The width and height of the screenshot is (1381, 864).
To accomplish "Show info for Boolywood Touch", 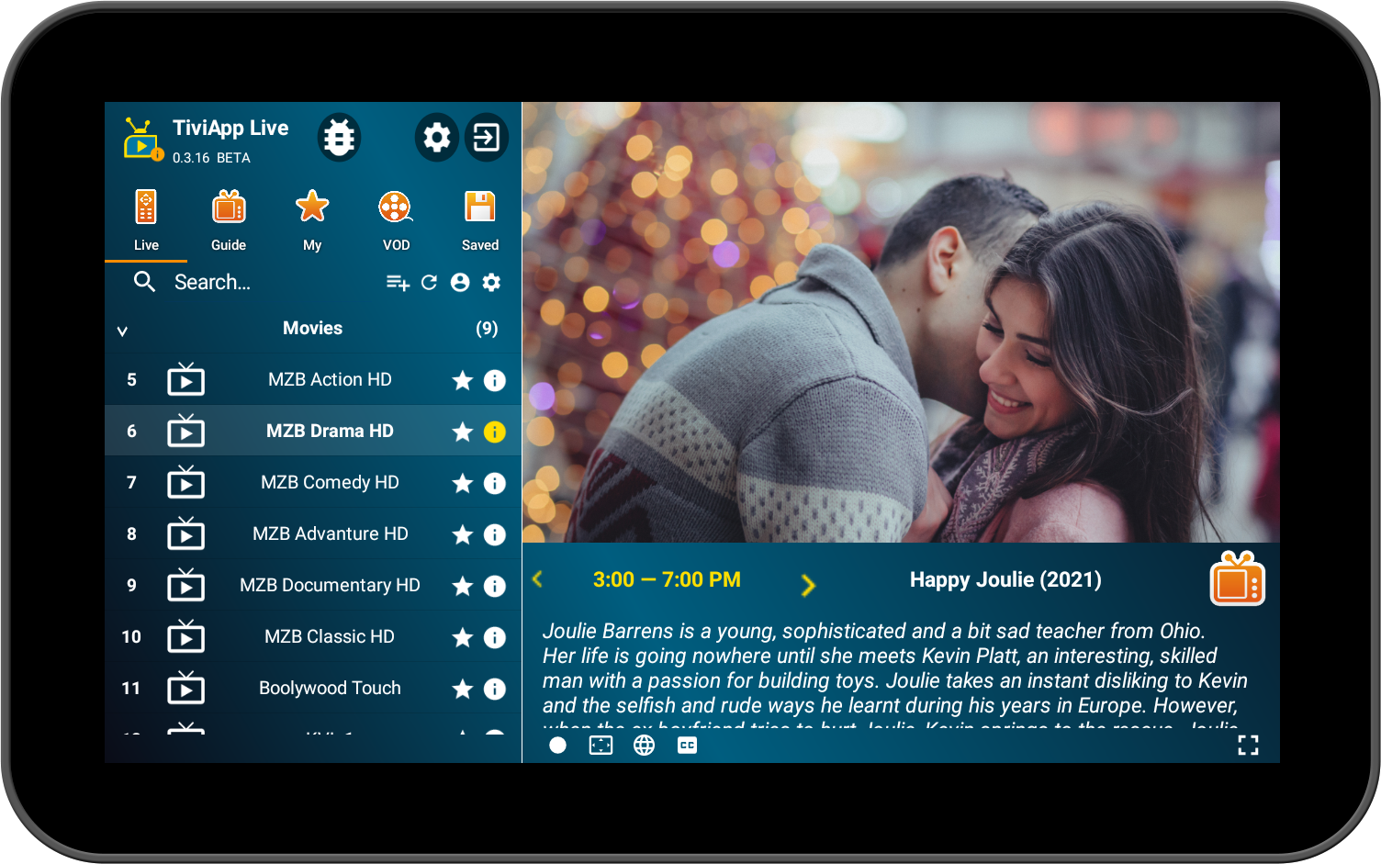I will point(495,689).
